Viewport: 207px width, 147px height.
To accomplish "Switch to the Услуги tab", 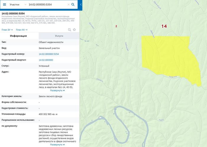I will pyautogui.click(x=59, y=36).
